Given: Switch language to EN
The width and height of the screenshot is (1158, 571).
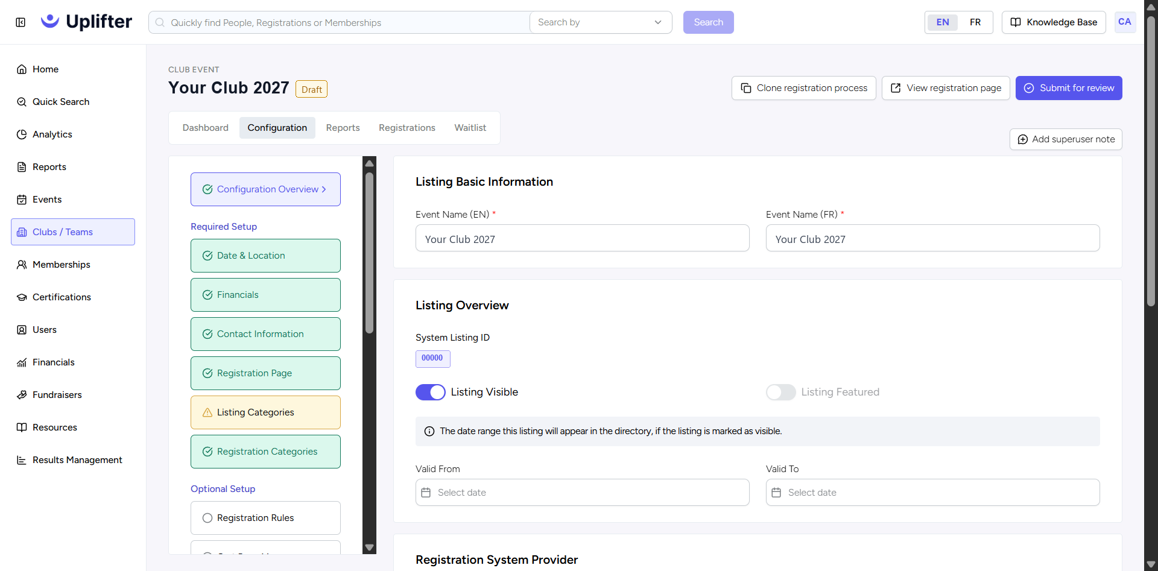Looking at the screenshot, I should [x=943, y=22].
